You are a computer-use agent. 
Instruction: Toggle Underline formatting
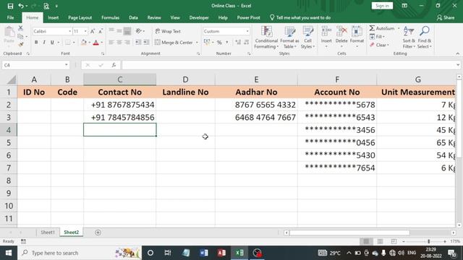coord(52,43)
